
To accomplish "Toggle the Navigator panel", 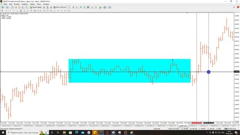I will (19, 7).
